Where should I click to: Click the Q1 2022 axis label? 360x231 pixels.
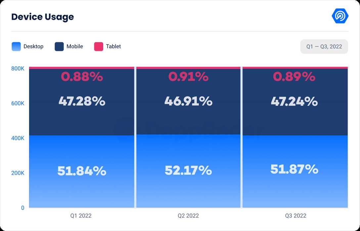[x=81, y=216]
